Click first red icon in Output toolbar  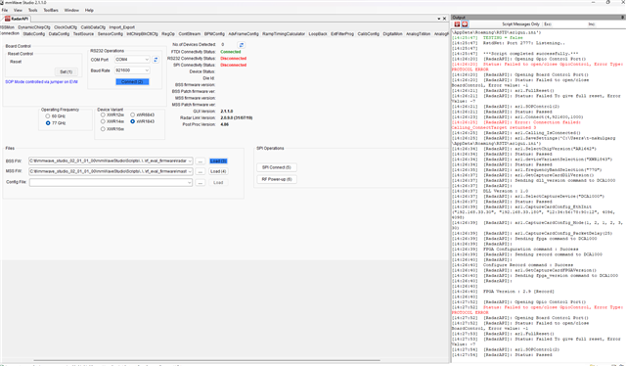[x=457, y=24]
